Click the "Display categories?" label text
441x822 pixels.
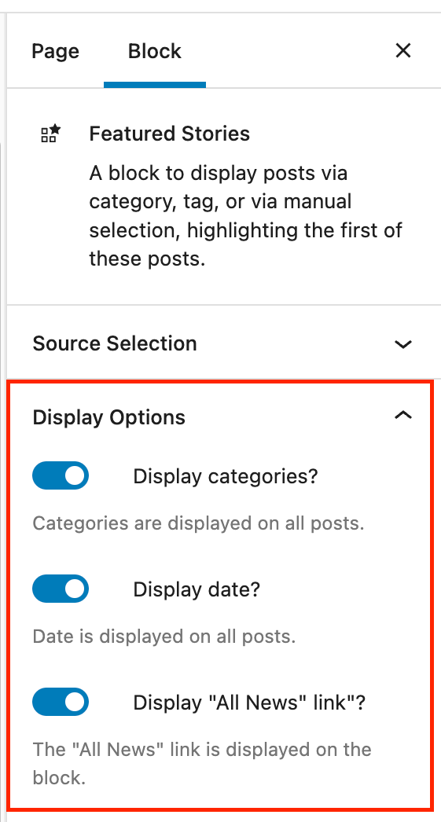click(226, 476)
